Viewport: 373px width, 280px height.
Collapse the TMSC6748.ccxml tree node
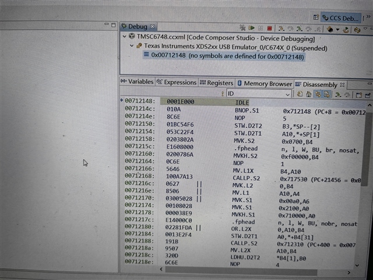[124, 36]
